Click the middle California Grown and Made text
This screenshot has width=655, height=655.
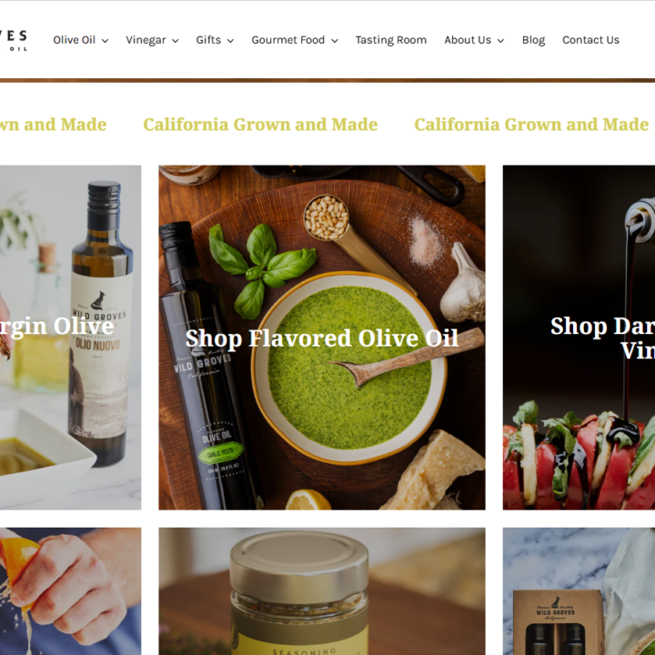pyautogui.click(x=261, y=125)
